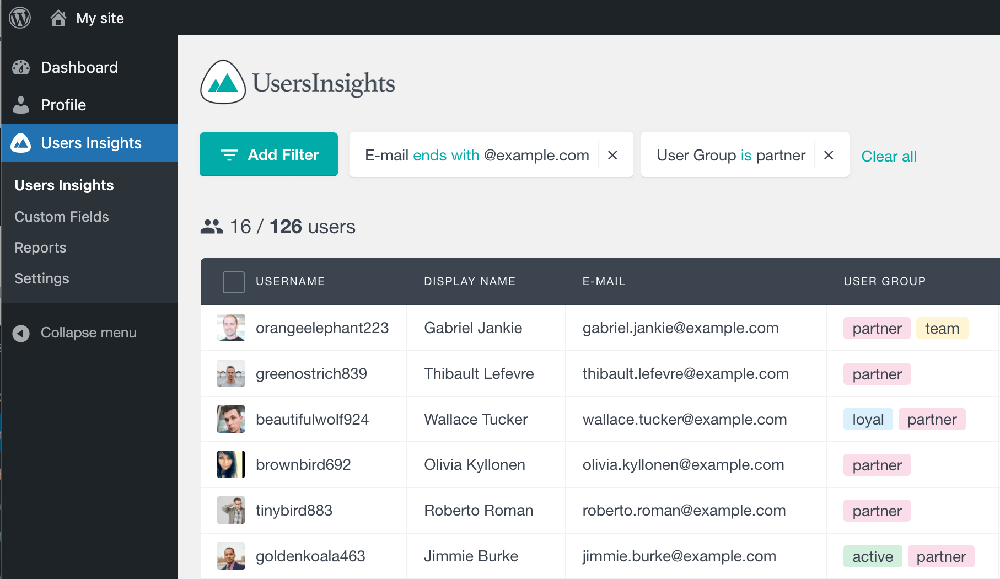Click display name Roberto Roman
The width and height of the screenshot is (1000, 579).
pyautogui.click(x=478, y=511)
